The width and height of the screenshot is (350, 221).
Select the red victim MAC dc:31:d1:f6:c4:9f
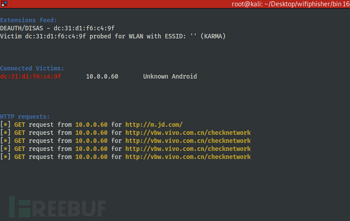click(x=30, y=76)
